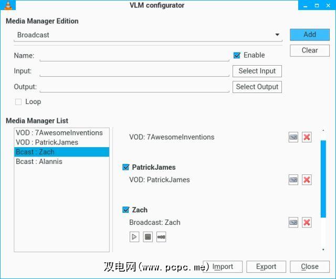Delete the 7AwesomeInventions VOD entry
Viewport: 336px width, 279px height.
point(307,137)
